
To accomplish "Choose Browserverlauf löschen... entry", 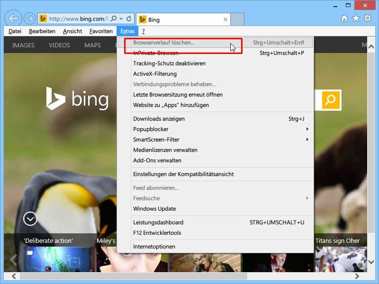I will point(215,43).
